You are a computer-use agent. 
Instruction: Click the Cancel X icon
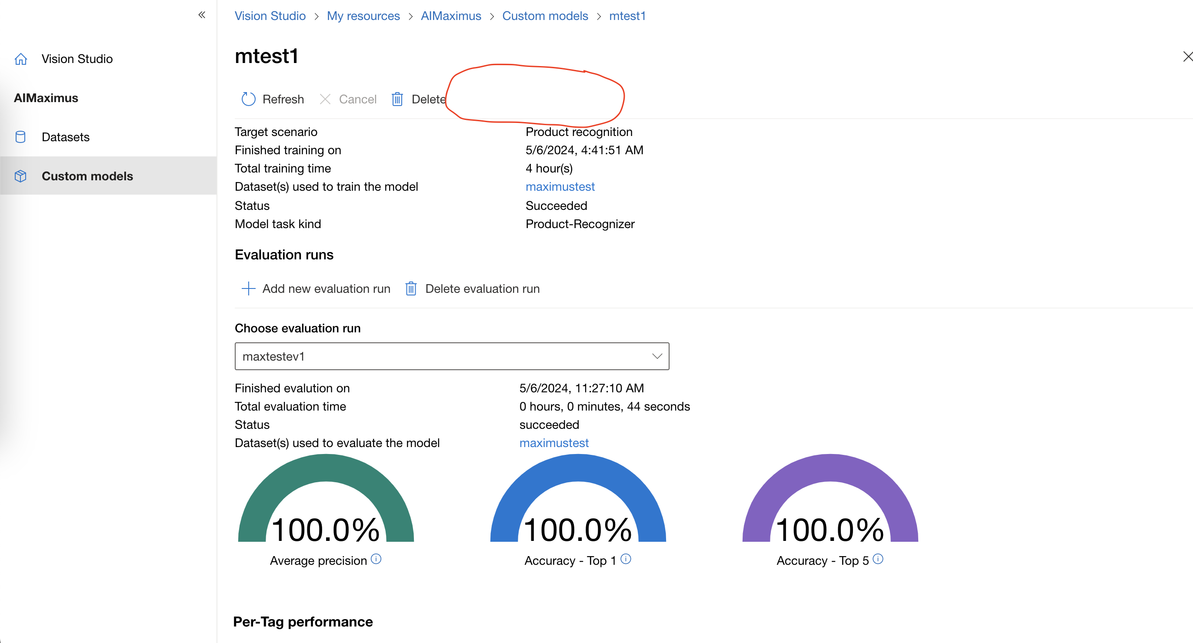coord(325,99)
